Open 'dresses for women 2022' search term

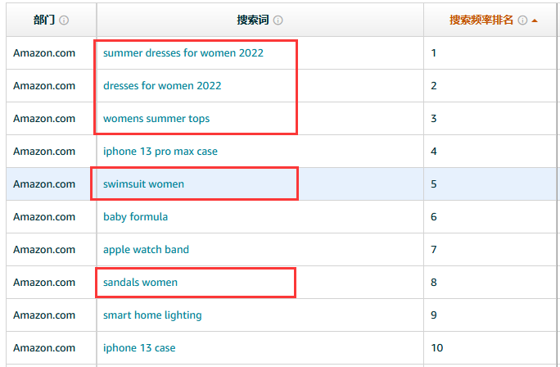point(162,86)
